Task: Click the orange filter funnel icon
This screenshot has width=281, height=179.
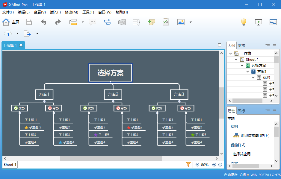Action: [188, 164]
